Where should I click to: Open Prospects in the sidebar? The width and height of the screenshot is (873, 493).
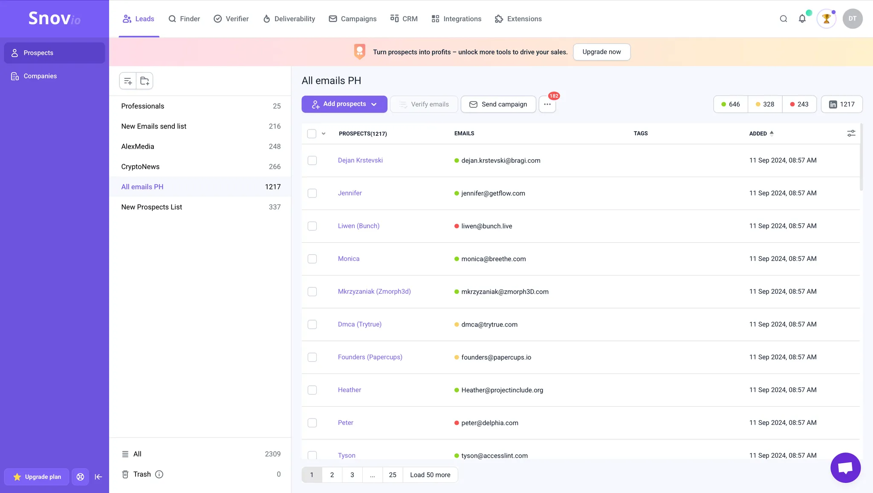coord(55,53)
